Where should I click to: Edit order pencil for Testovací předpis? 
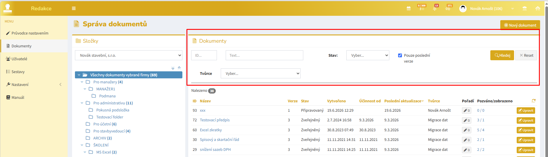[x=467, y=120]
